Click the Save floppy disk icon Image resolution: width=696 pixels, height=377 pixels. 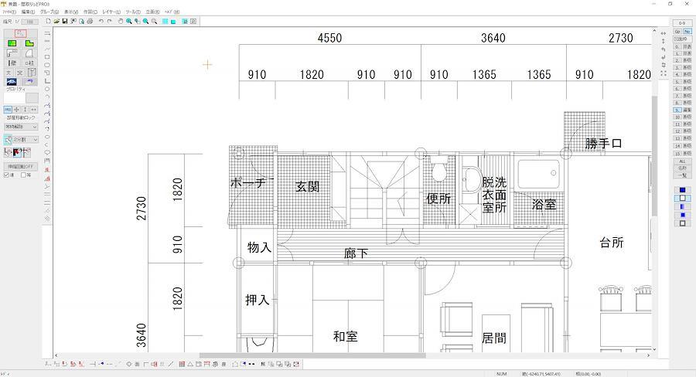[65, 22]
